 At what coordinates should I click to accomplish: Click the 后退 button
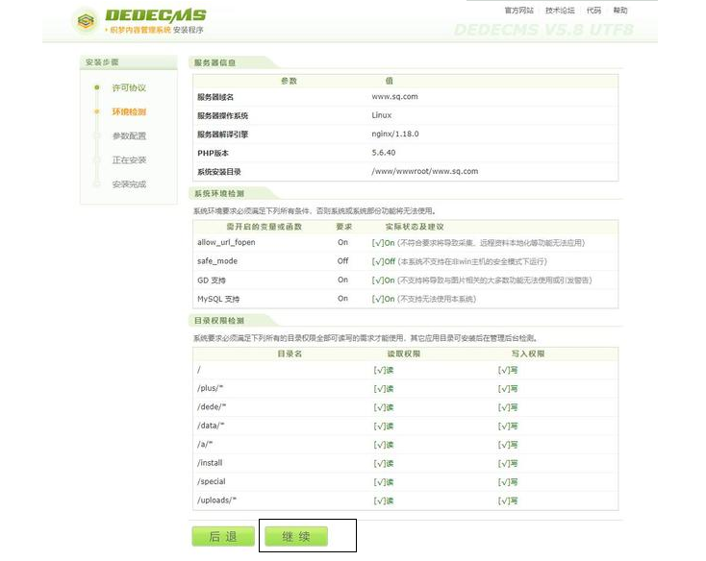(x=223, y=536)
